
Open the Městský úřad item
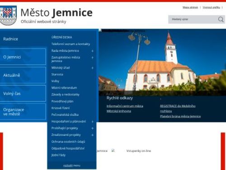click(x=61, y=68)
